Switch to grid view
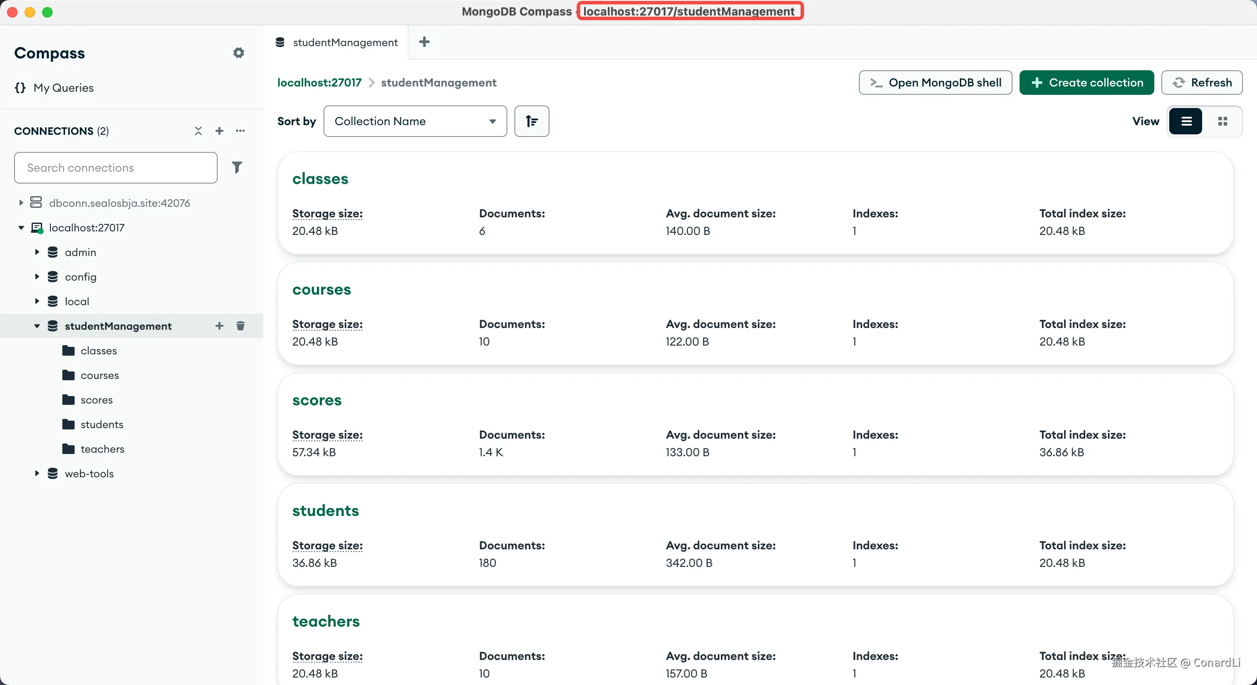The image size is (1257, 685). click(1222, 121)
